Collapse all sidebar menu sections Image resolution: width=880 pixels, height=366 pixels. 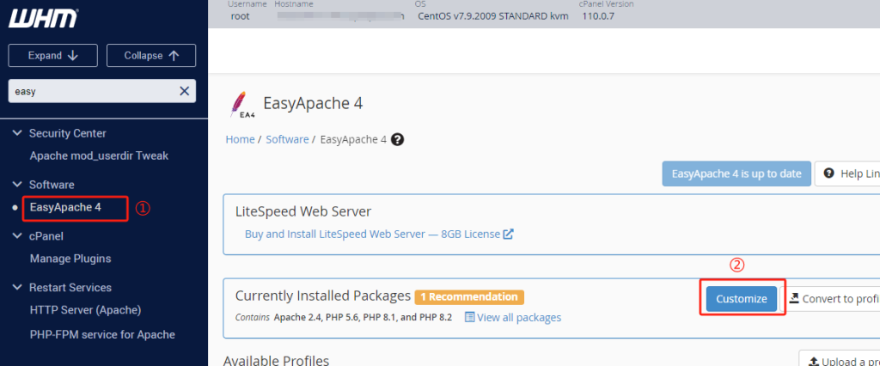(151, 55)
